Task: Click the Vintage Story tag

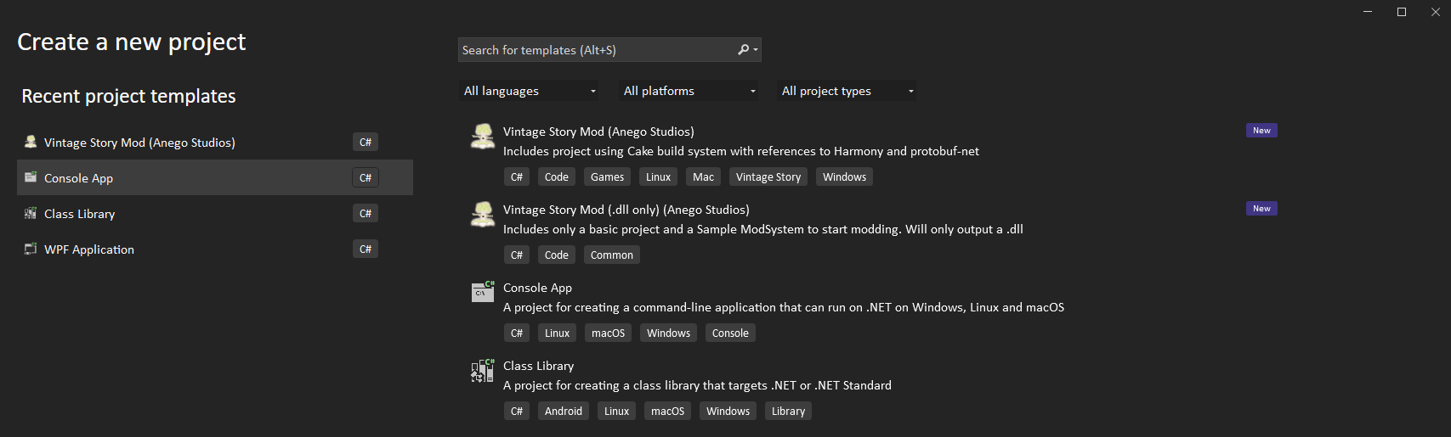Action: click(768, 177)
